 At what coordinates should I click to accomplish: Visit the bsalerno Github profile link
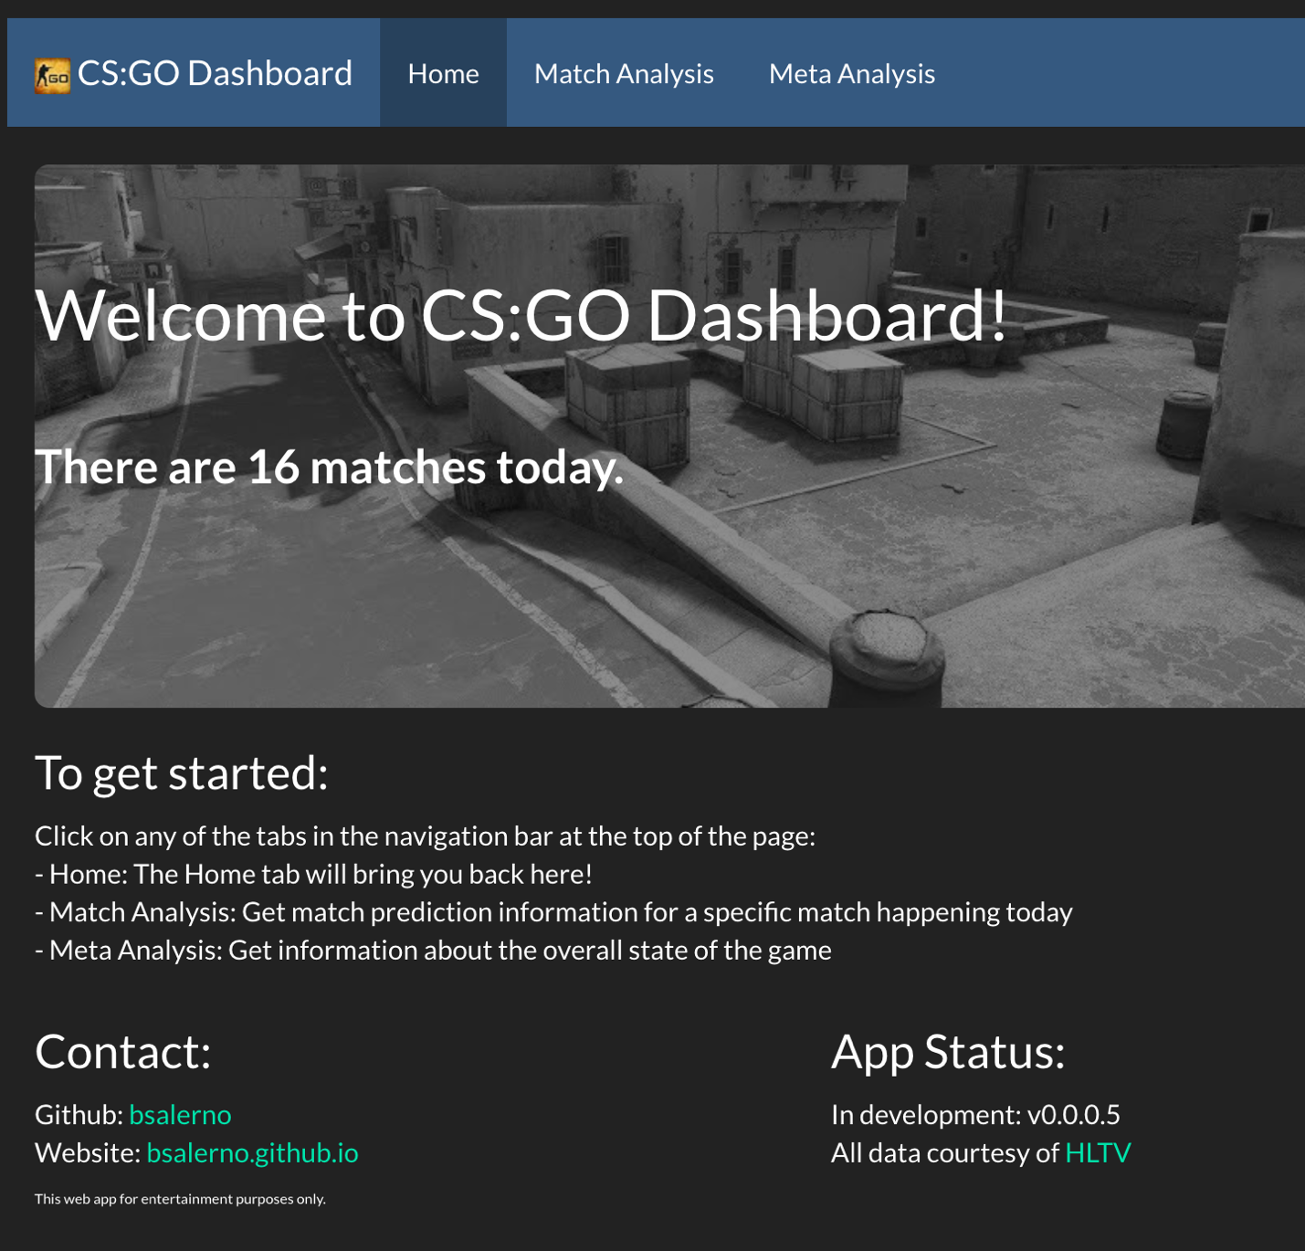click(x=180, y=1114)
